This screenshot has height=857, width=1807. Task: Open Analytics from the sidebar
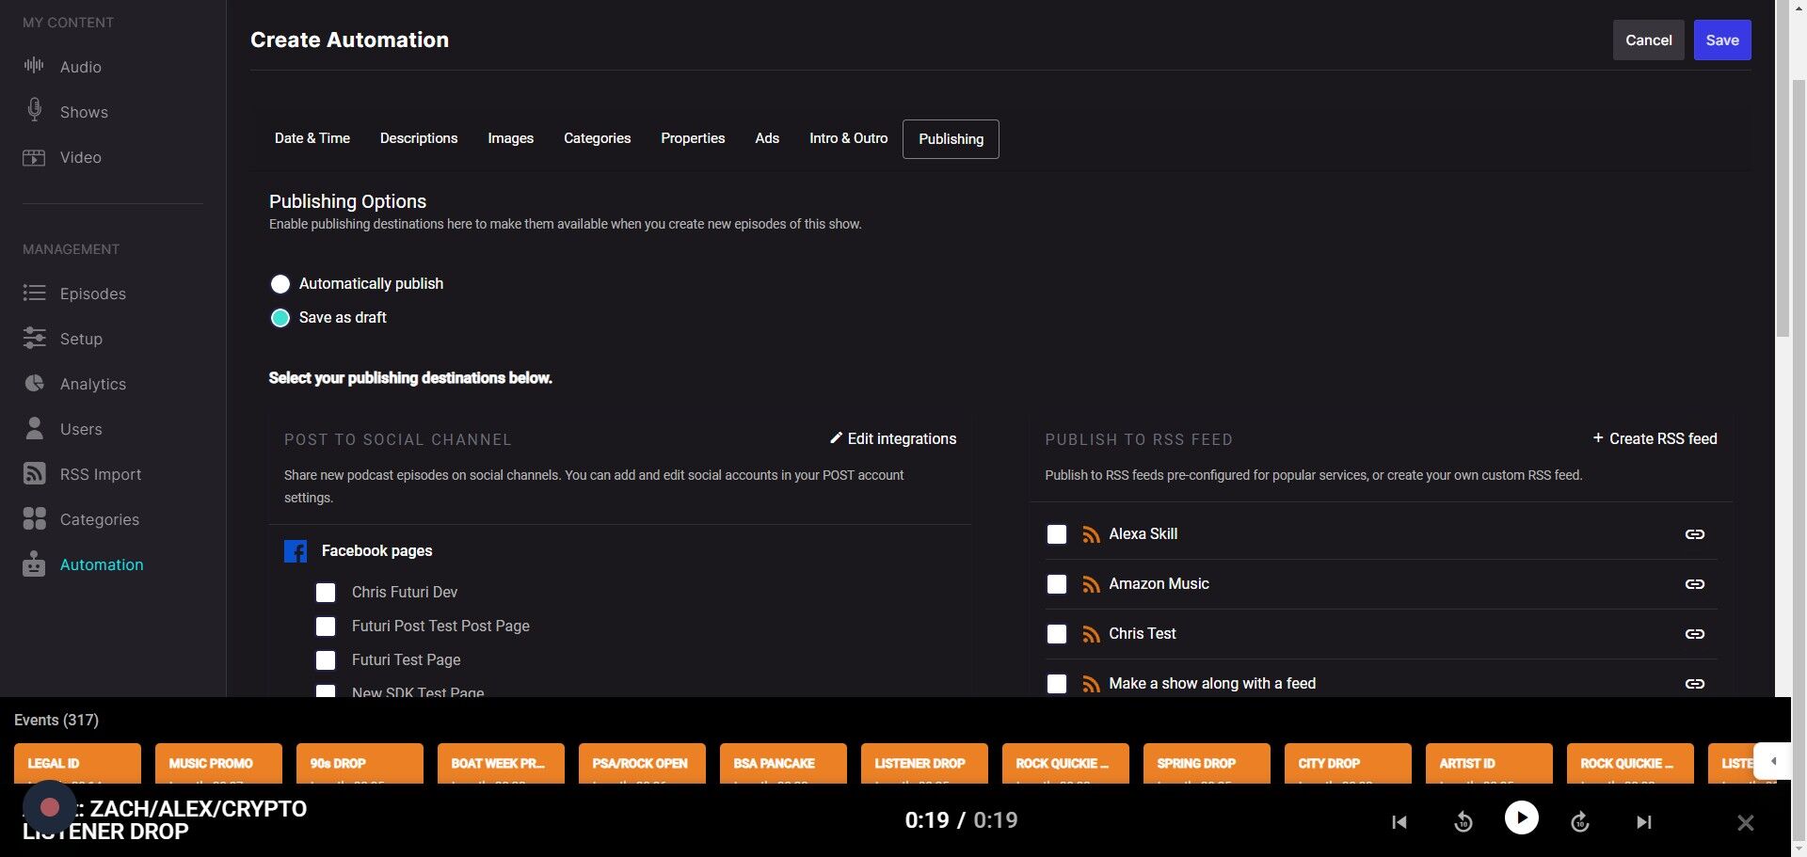coord(92,384)
